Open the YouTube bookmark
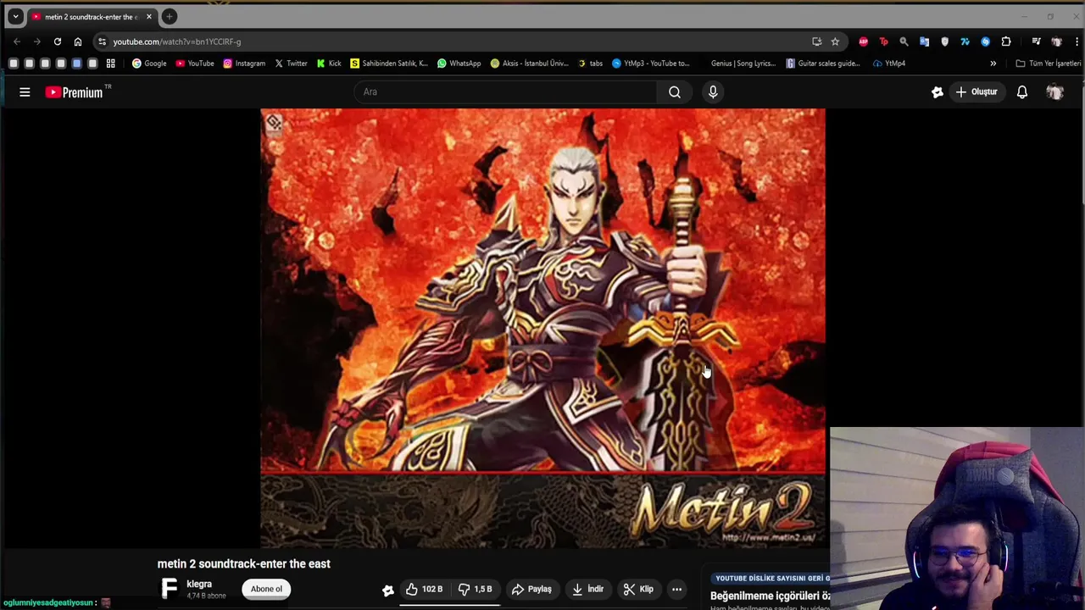Image resolution: width=1085 pixels, height=610 pixels. pyautogui.click(x=195, y=64)
